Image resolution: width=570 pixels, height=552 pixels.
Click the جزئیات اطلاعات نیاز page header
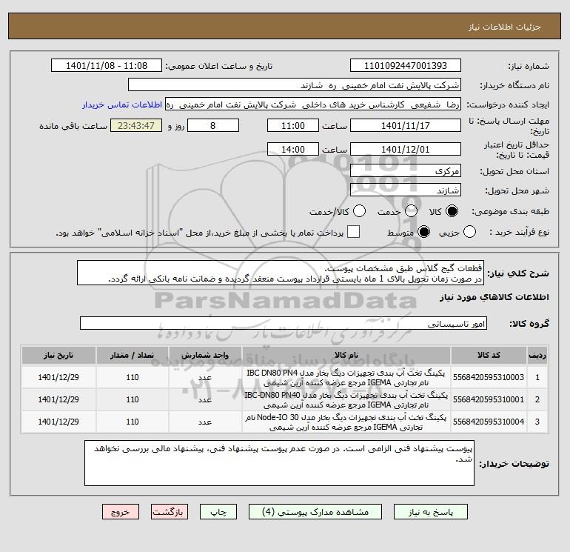505,27
